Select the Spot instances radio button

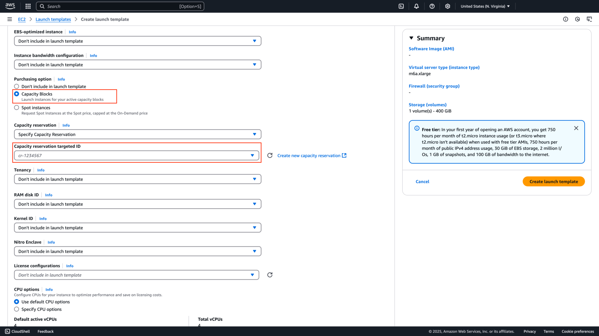[17, 108]
